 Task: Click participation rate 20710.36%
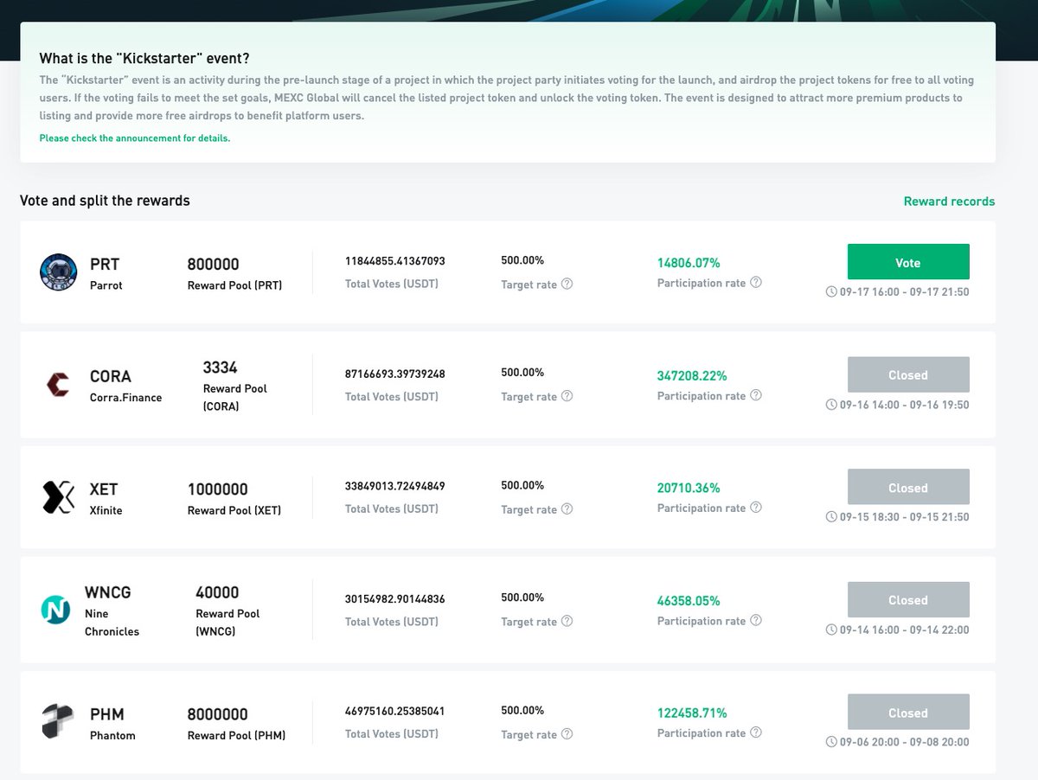(x=689, y=488)
